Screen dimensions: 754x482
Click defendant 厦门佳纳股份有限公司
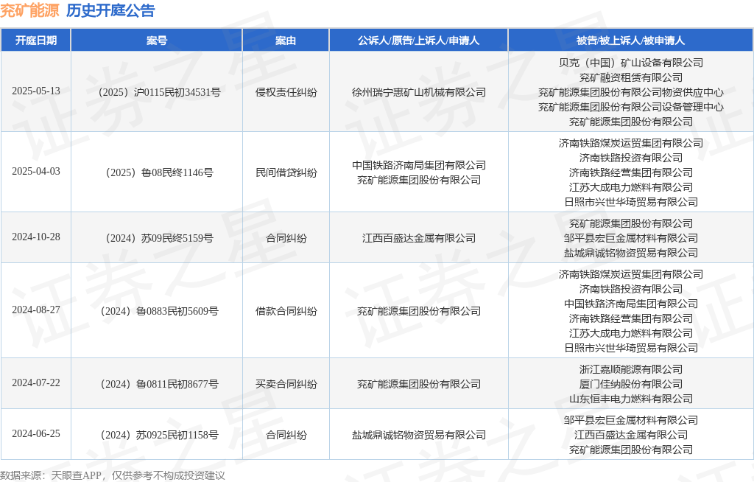(x=631, y=384)
